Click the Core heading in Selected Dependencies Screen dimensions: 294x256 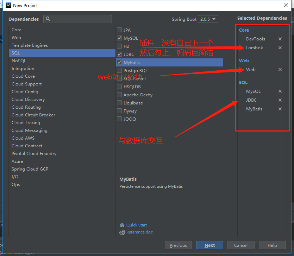pyautogui.click(x=244, y=30)
